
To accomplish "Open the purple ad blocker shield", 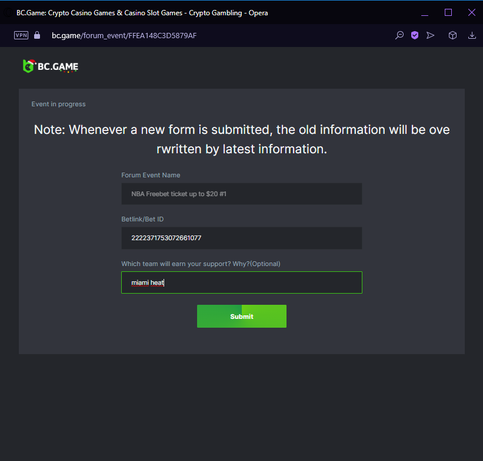I will (x=415, y=35).
